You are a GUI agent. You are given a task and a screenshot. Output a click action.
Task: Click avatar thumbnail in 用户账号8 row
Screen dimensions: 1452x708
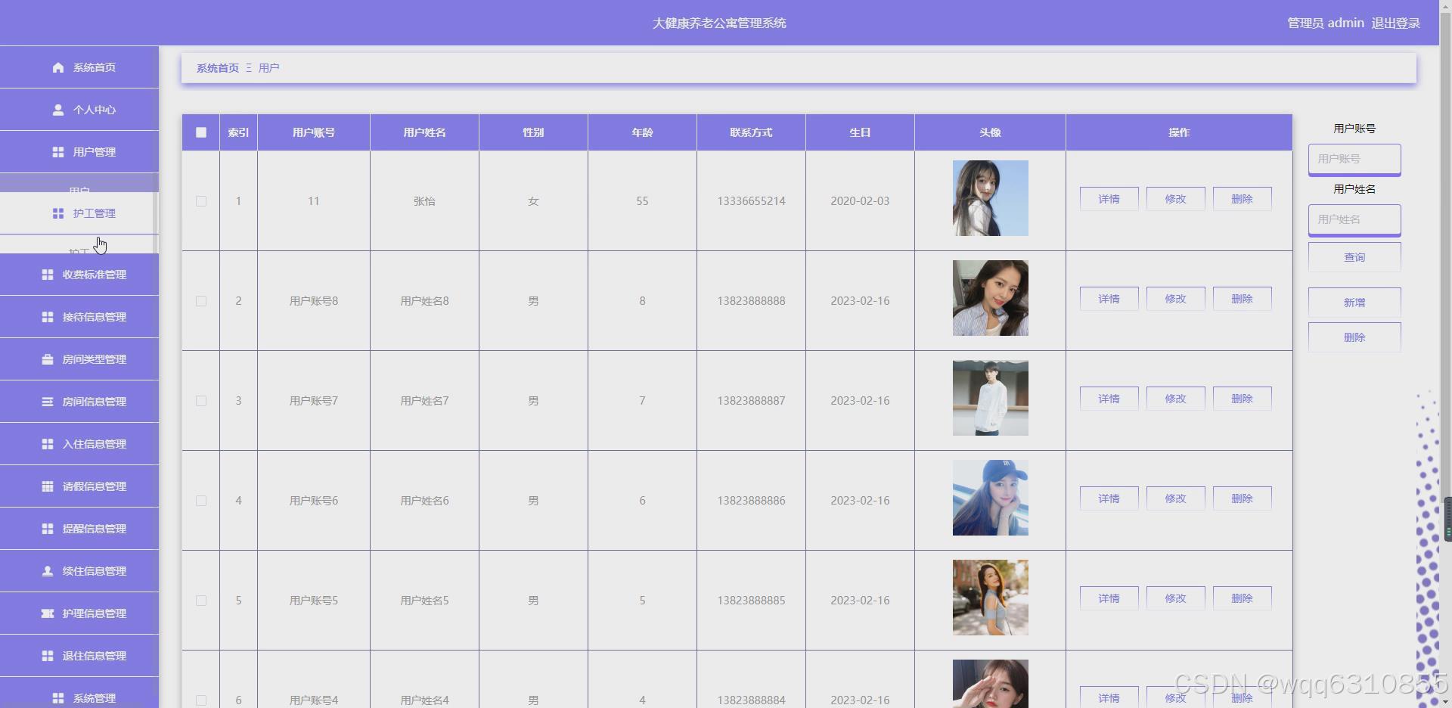click(x=990, y=298)
